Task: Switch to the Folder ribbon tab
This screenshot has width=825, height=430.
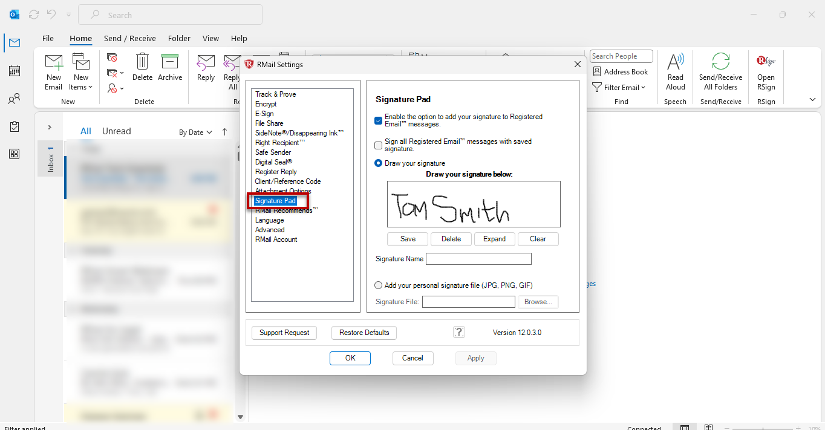Action: coord(179,38)
